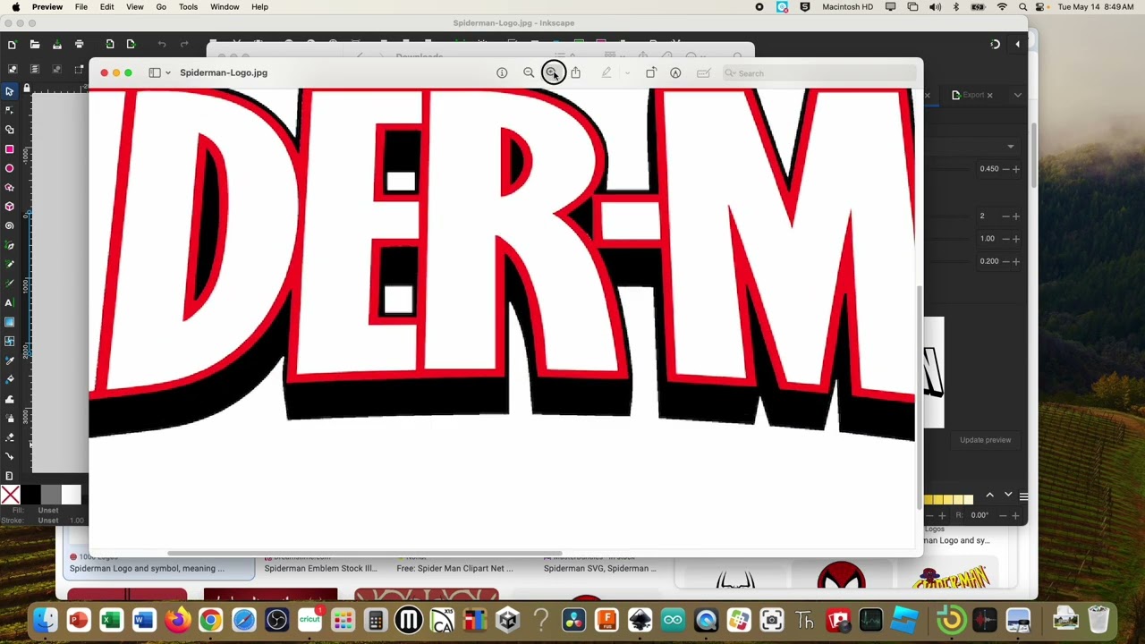Click Inkscape Redo arrow
Screen dimensions: 1145x644
click(x=184, y=44)
